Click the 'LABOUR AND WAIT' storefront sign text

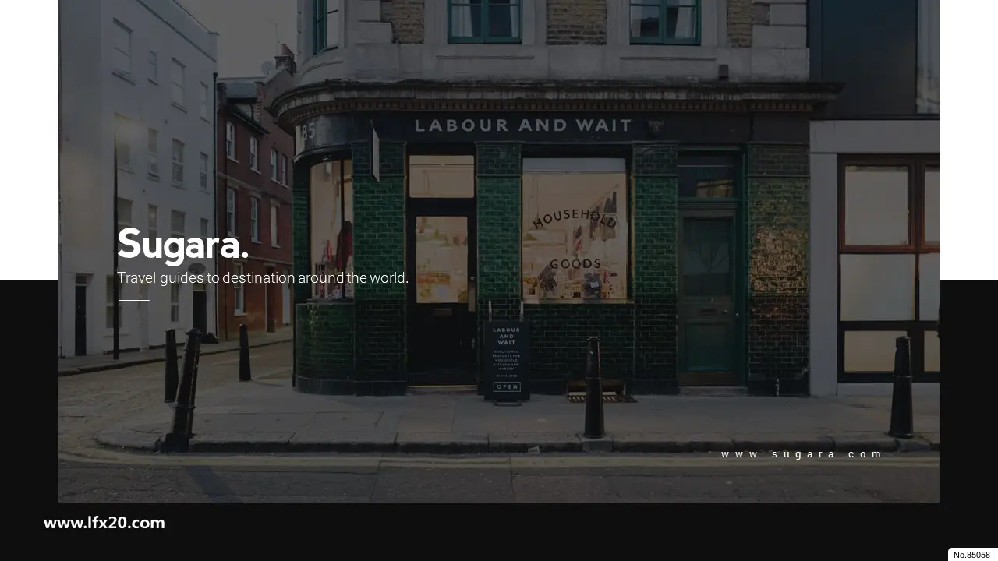pos(522,125)
